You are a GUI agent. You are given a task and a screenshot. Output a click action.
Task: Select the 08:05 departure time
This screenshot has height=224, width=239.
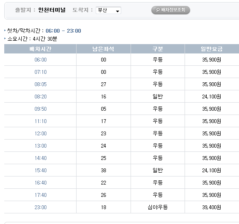(40, 84)
